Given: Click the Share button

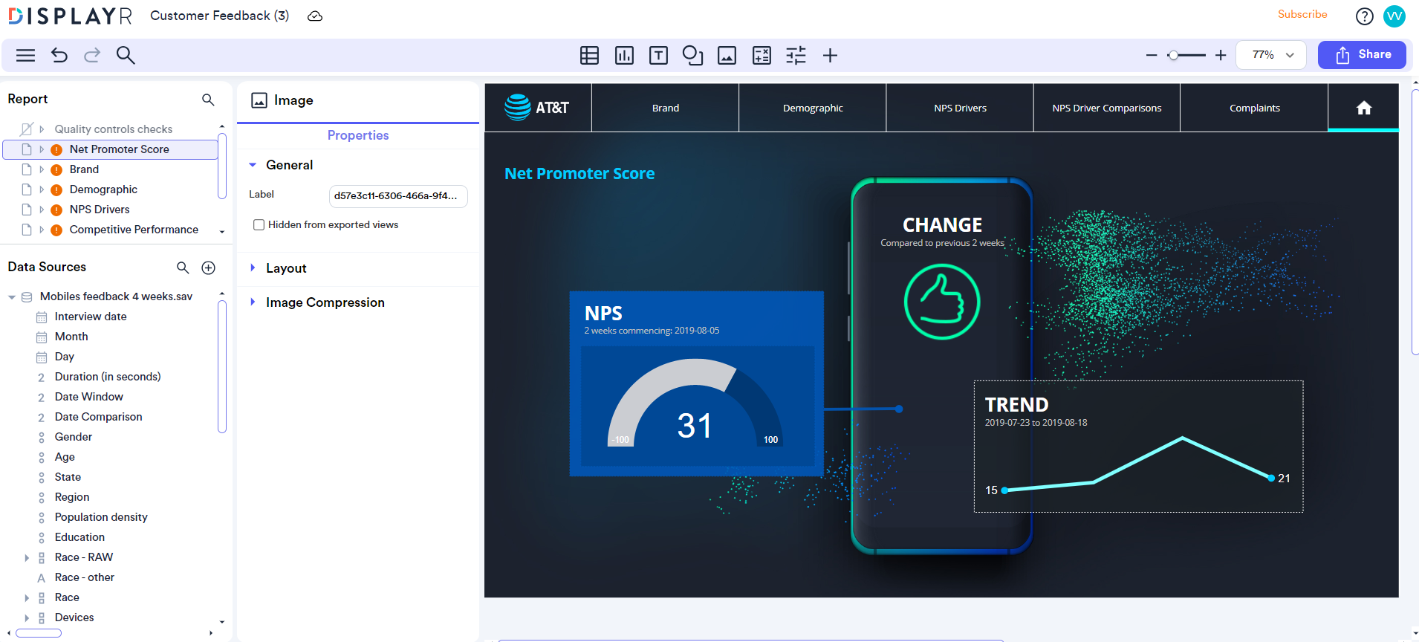Looking at the screenshot, I should 1362,55.
